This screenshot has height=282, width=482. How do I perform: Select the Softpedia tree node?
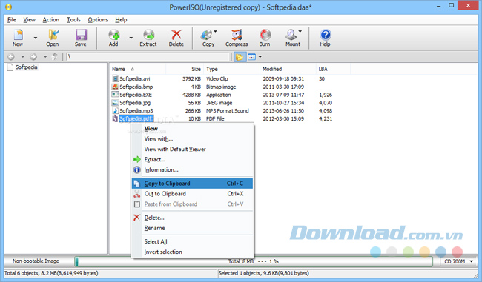pos(27,67)
